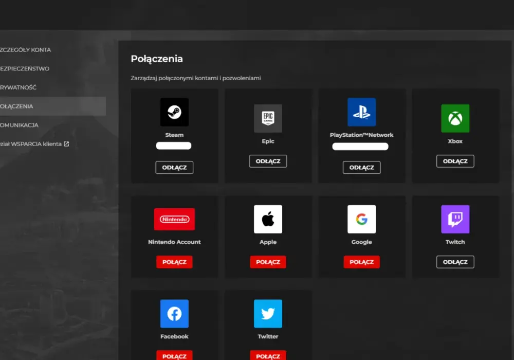Connect Google account with POŁĄCZ

[x=361, y=262]
